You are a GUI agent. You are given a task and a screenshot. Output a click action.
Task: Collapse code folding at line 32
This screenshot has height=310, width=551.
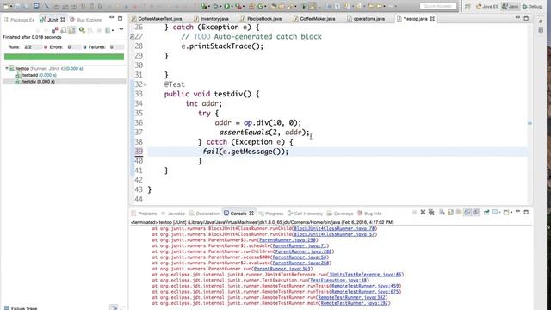click(145, 84)
